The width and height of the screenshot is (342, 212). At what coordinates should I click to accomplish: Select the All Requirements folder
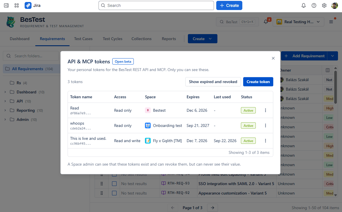(32, 69)
